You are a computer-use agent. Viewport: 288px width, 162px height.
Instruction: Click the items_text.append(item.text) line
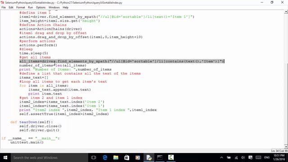click(59, 90)
